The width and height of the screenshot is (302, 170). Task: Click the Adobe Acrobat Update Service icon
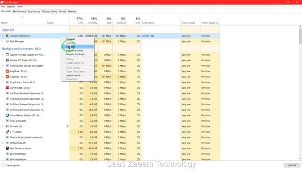(8, 55)
